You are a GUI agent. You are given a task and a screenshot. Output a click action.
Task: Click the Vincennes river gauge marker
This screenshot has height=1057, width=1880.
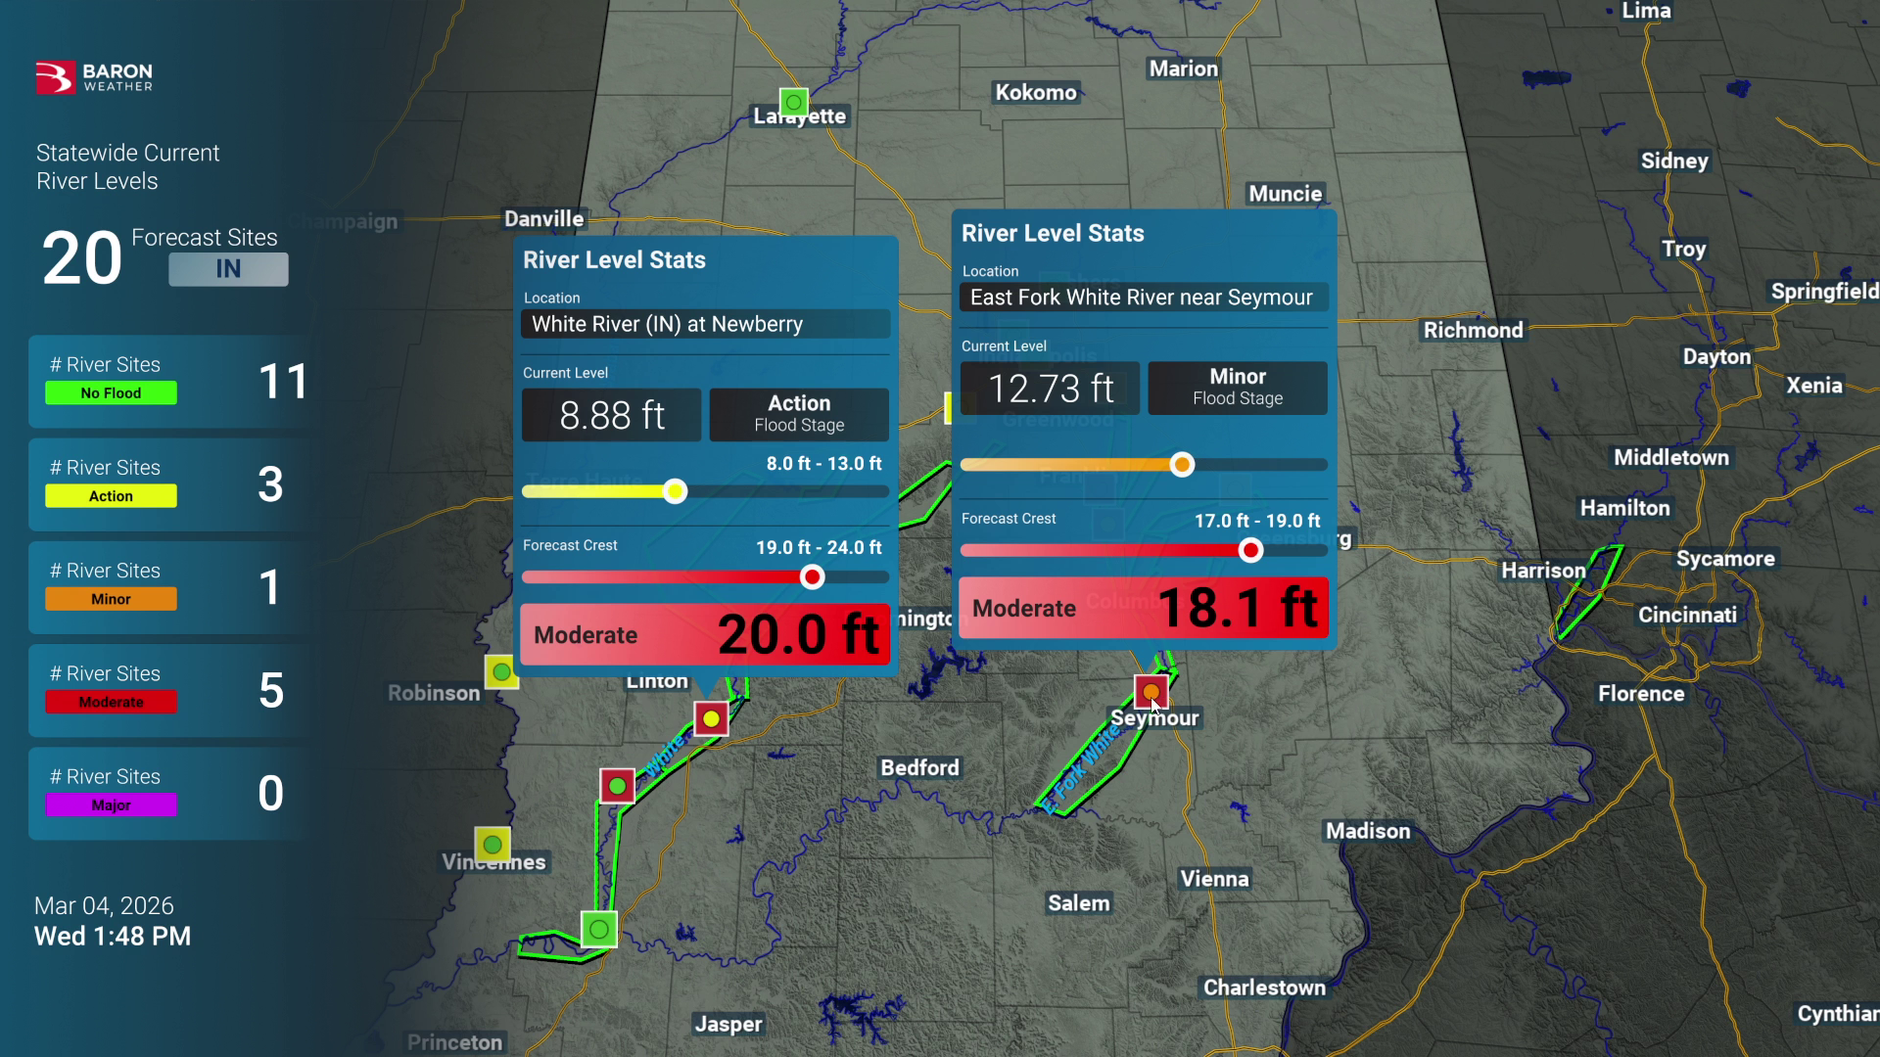pyautogui.click(x=493, y=844)
